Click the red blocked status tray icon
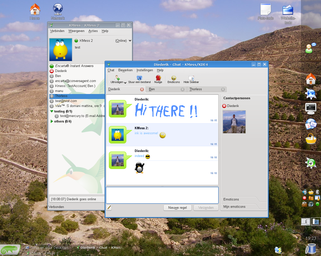Image resolution: width=321 pixels, height=256 pixels. (x=304, y=198)
